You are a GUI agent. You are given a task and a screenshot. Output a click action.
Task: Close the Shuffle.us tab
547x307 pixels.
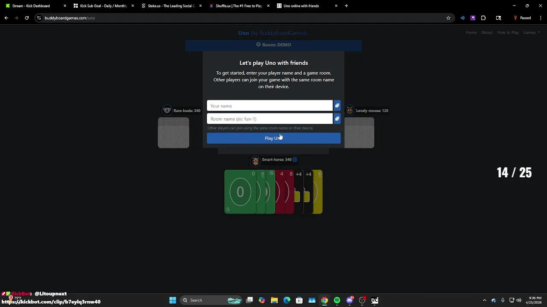pos(268,6)
